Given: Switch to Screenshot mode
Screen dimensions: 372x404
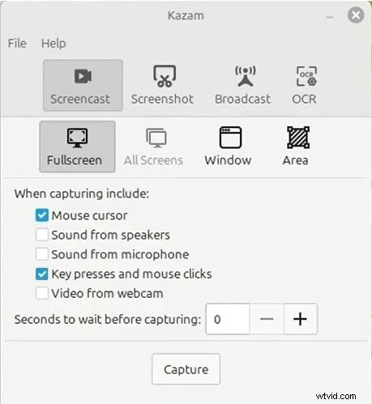Looking at the screenshot, I should click(x=162, y=85).
